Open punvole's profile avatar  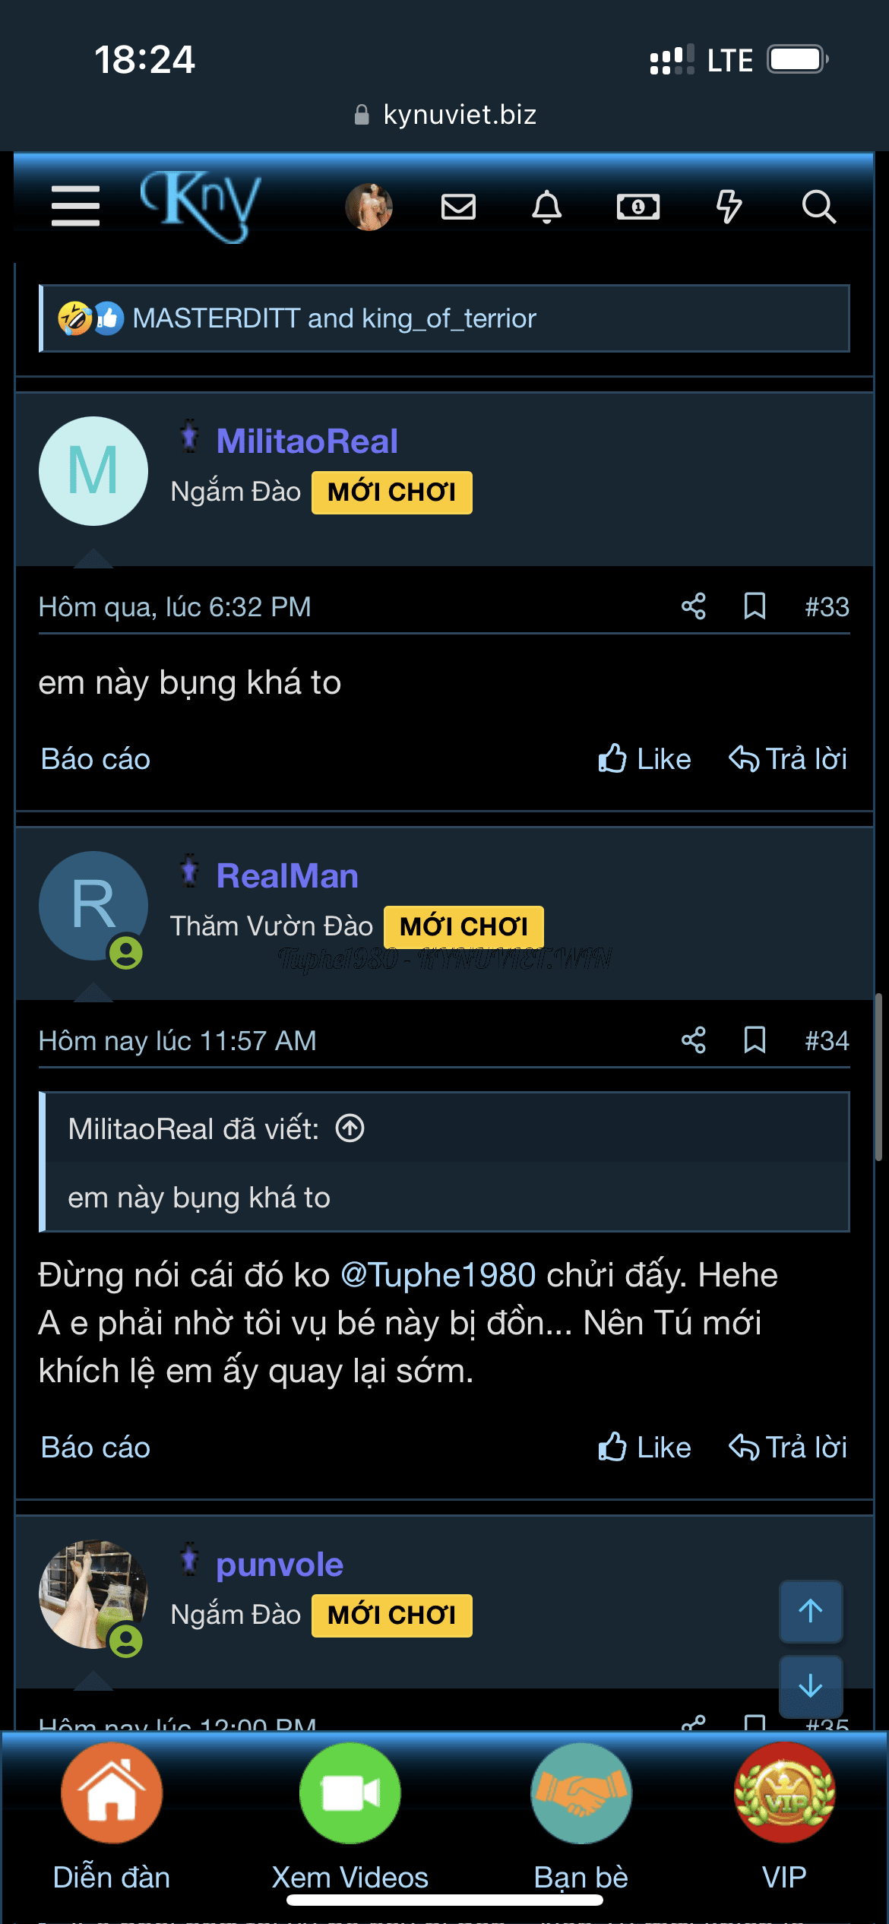93,1594
